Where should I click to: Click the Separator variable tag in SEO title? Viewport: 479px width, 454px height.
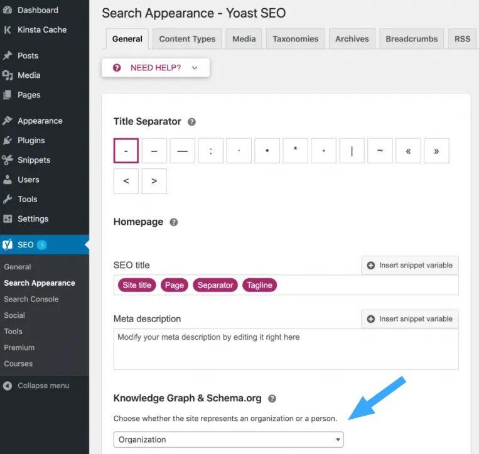click(x=215, y=285)
